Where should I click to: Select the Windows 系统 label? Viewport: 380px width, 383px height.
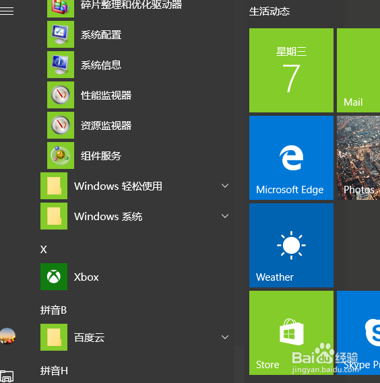108,217
